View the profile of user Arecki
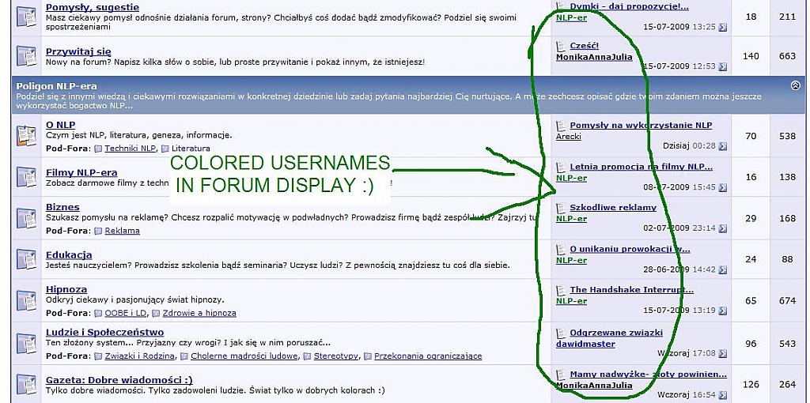This screenshot has height=403, width=810. click(569, 137)
